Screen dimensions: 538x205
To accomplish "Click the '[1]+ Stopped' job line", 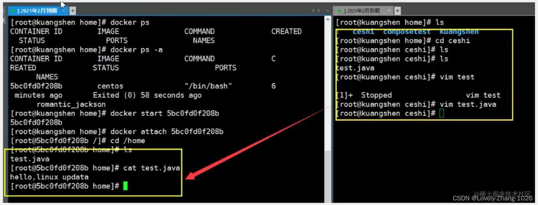I will coord(418,95).
